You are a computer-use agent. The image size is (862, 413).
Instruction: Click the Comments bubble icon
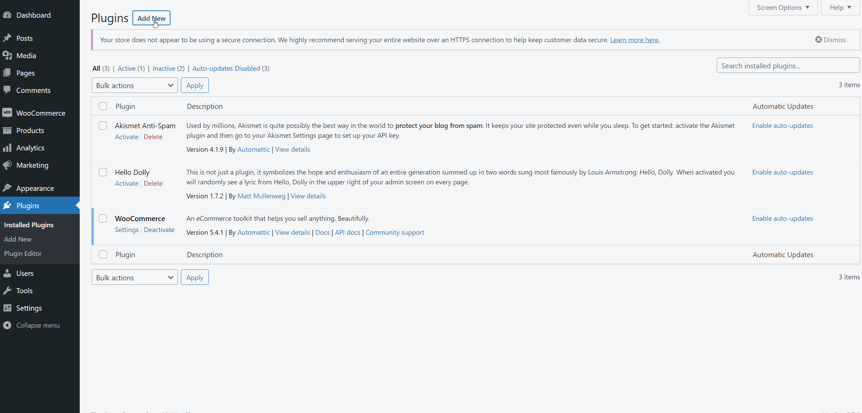pyautogui.click(x=7, y=90)
